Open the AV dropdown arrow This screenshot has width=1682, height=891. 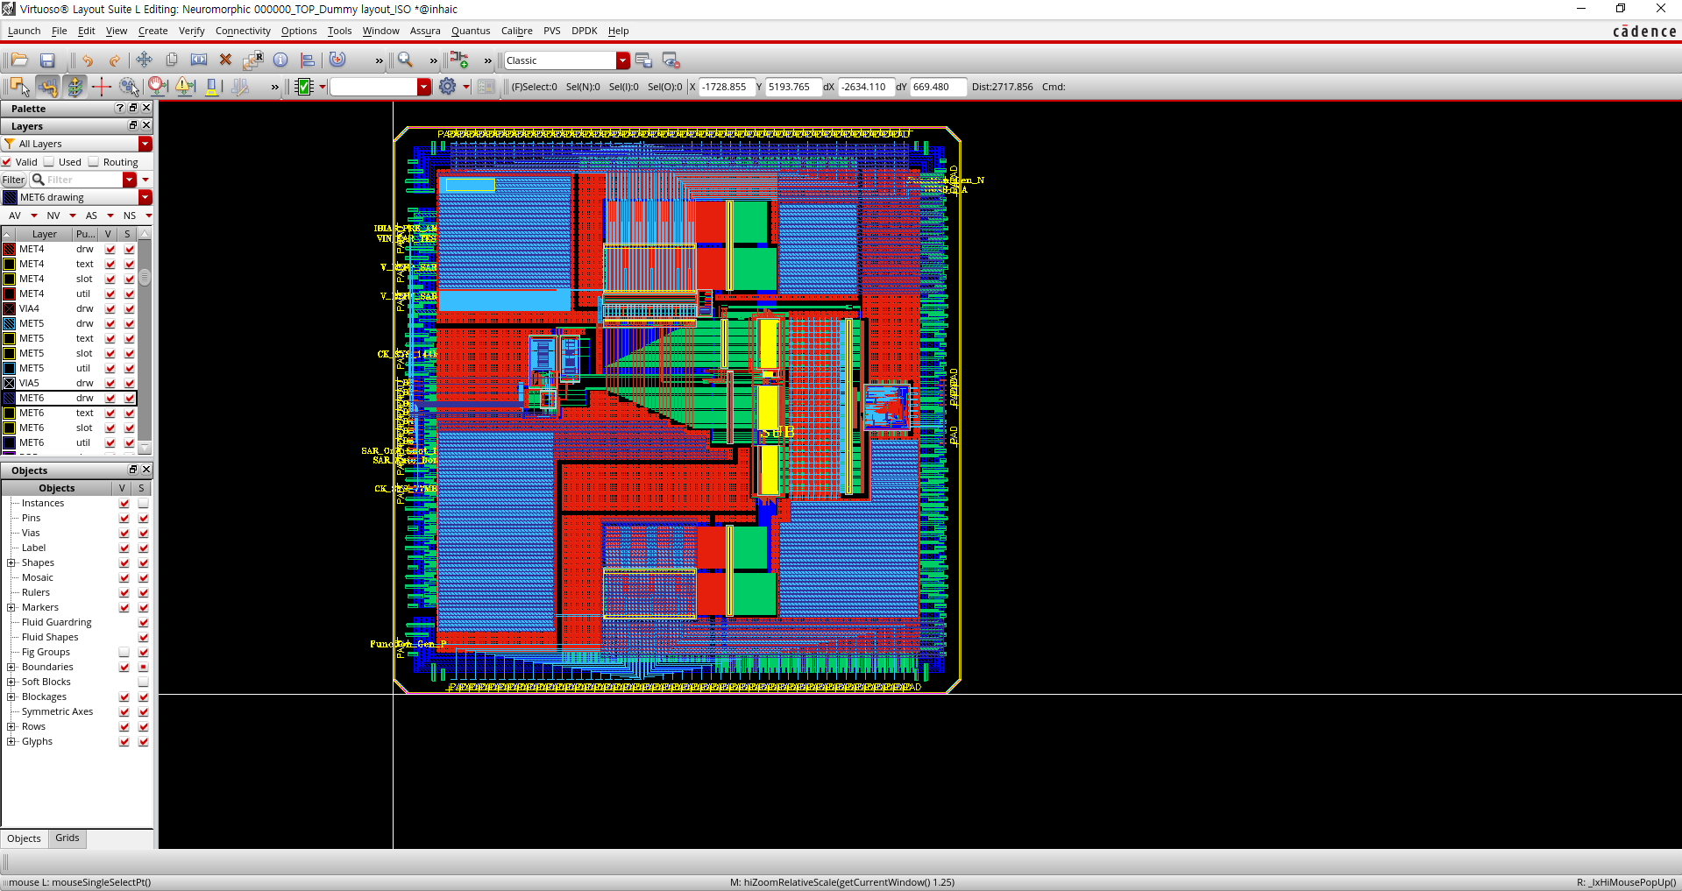(x=34, y=216)
